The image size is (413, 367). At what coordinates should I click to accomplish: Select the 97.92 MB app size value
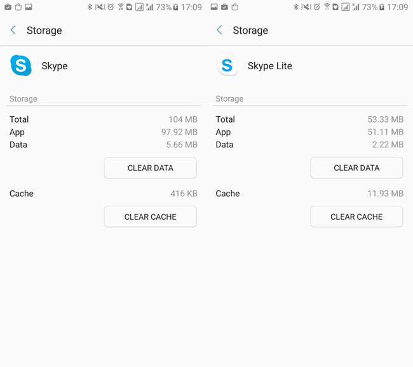coord(179,132)
